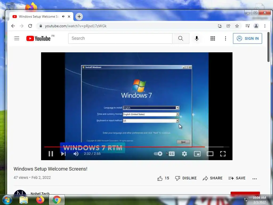Click the YouTube search box
The image size is (273, 205).
tap(120, 38)
